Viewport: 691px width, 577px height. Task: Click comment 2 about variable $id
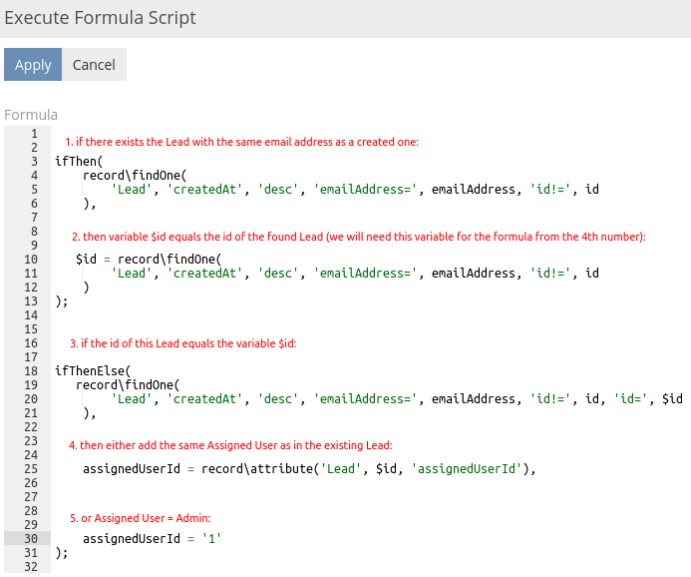[359, 237]
